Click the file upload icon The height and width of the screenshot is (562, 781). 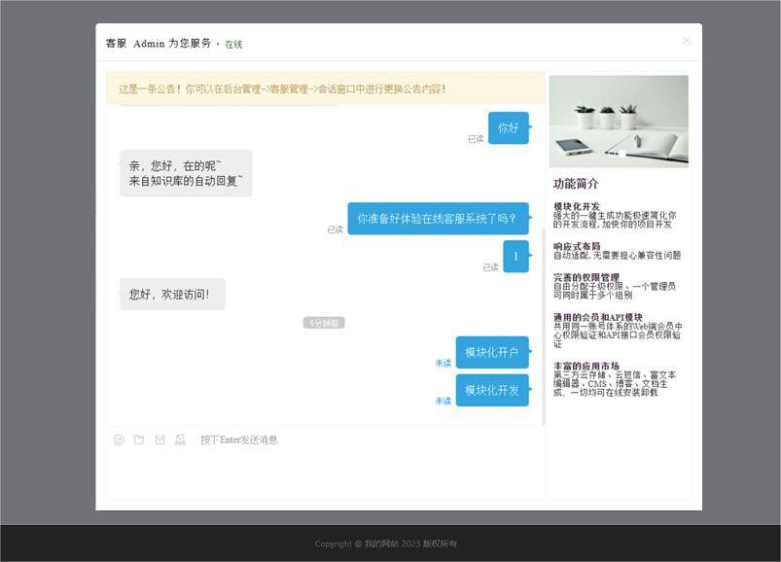click(x=139, y=439)
